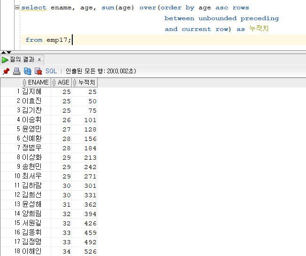Close the 질의 결과 tab
This screenshot has height=256, width=306.
39,60
